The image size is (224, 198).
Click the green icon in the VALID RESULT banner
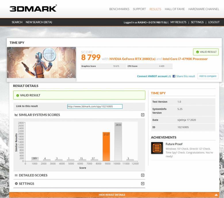point(18,96)
